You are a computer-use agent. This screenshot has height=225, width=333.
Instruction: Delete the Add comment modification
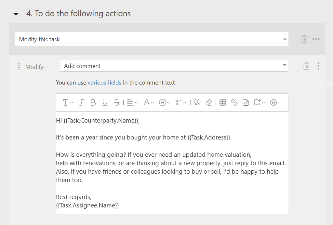(306, 66)
